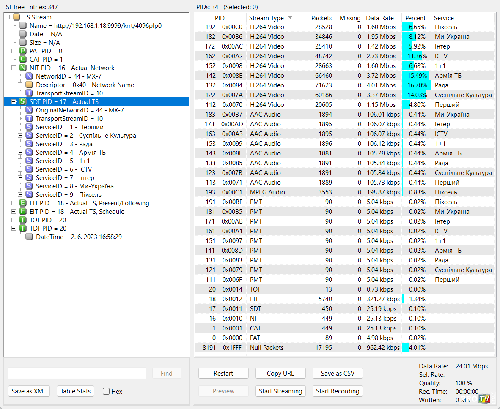Click the green T icon for TOT PID
This screenshot has height=409, width=500.
(23, 220)
